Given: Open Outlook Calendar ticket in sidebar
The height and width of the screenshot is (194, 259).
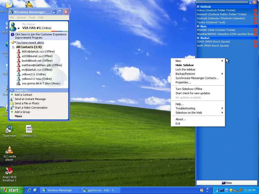Looking at the screenshot, I should click(x=221, y=18).
